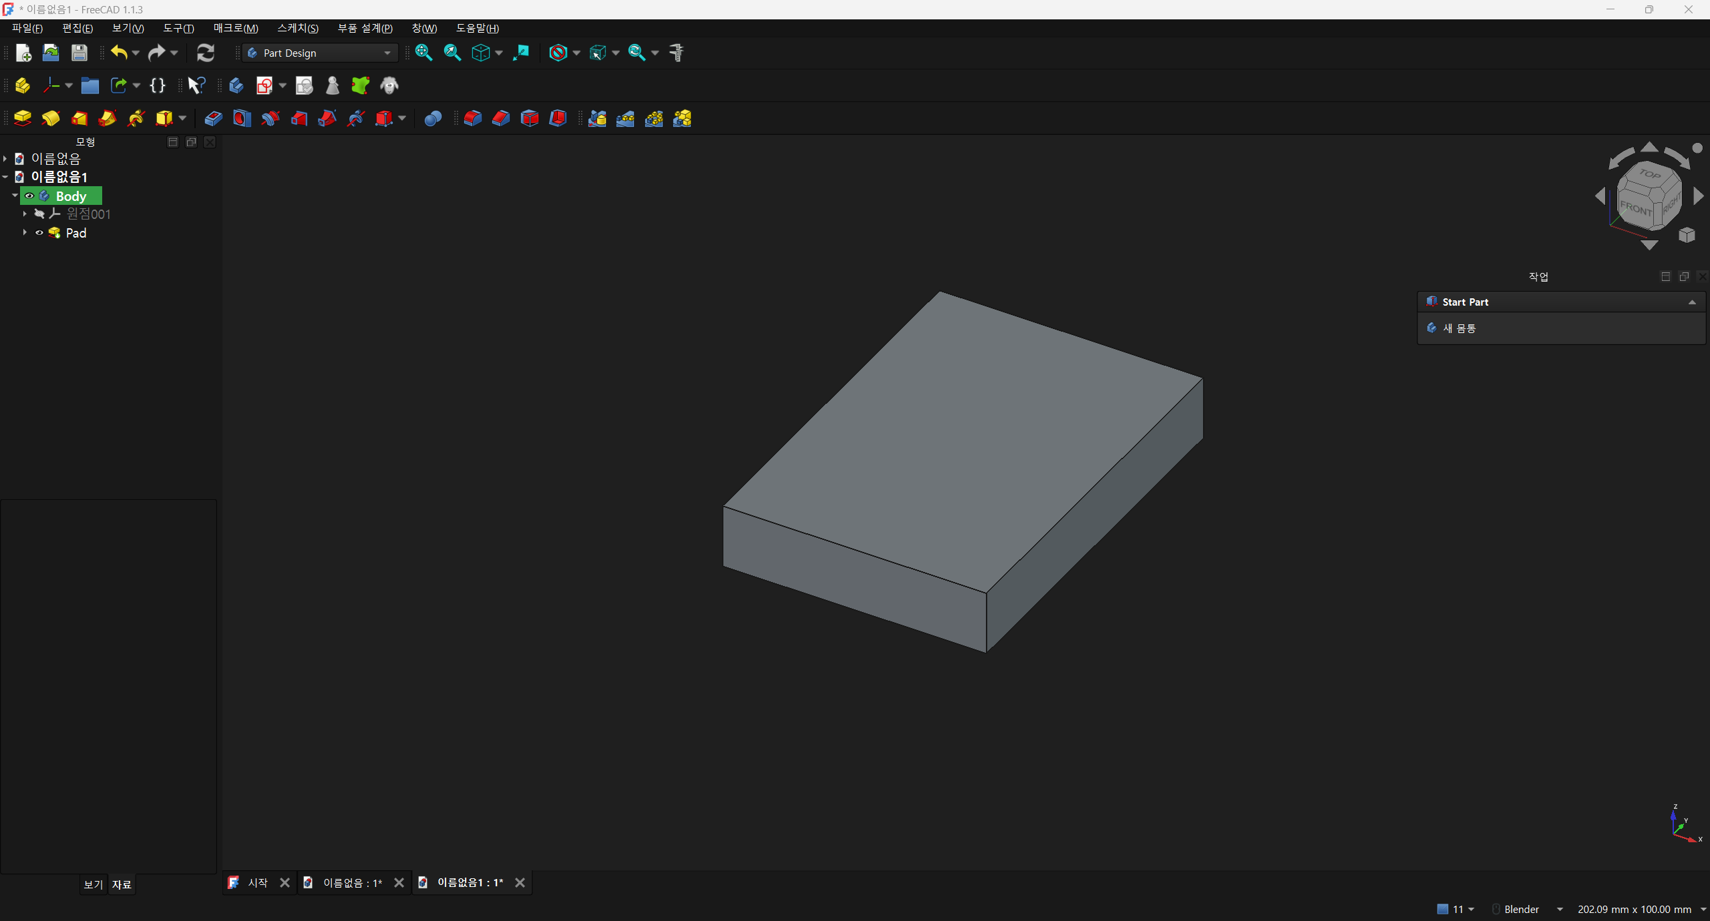Viewport: 1710px width, 921px height.
Task: Select the Polar Pattern tool
Action: [654, 119]
